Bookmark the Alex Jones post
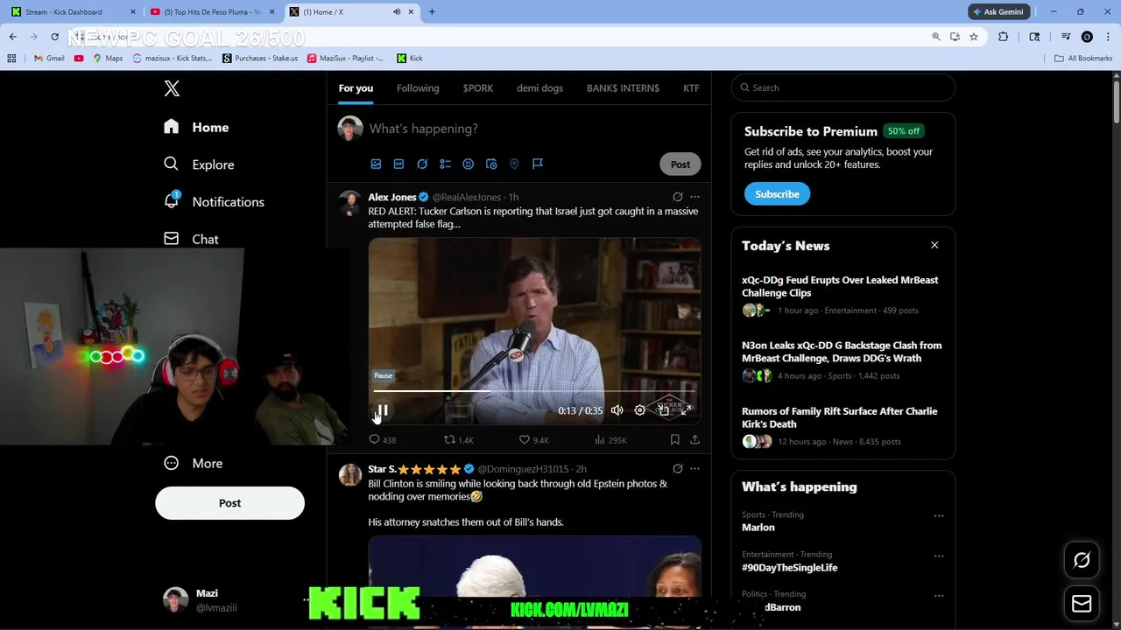Screen dimensions: 1121x630 (x=674, y=440)
